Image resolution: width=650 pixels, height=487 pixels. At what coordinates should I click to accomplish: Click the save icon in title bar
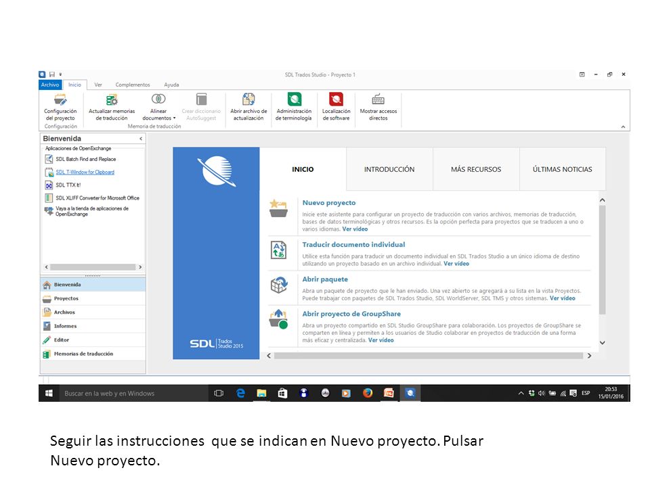[52, 74]
